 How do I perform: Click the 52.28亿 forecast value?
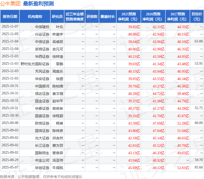tap(183, 123)
